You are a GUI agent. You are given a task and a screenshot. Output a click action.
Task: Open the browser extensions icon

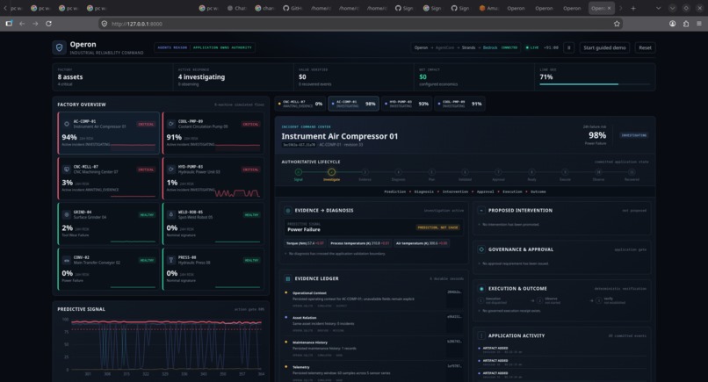point(686,24)
